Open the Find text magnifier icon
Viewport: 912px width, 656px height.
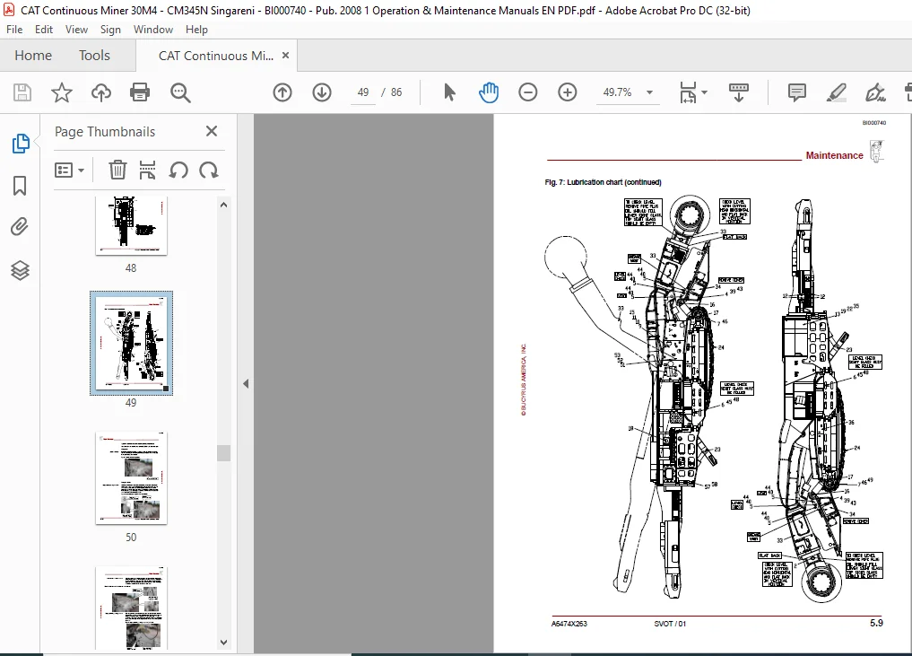click(x=180, y=92)
